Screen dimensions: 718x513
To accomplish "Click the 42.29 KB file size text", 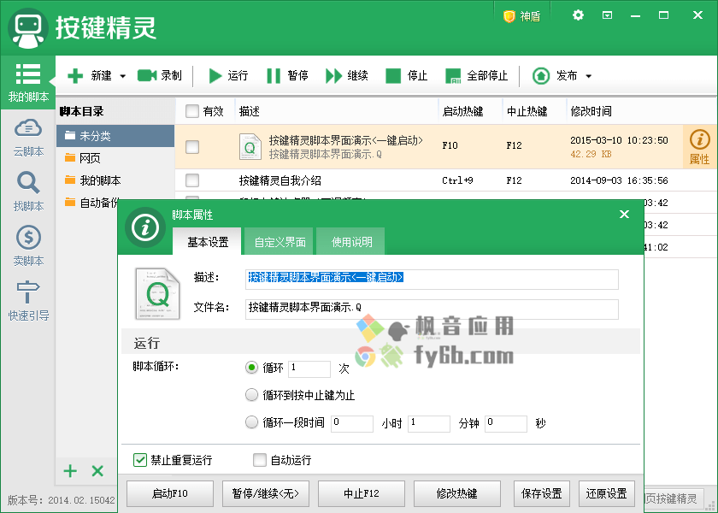I will coord(591,154).
